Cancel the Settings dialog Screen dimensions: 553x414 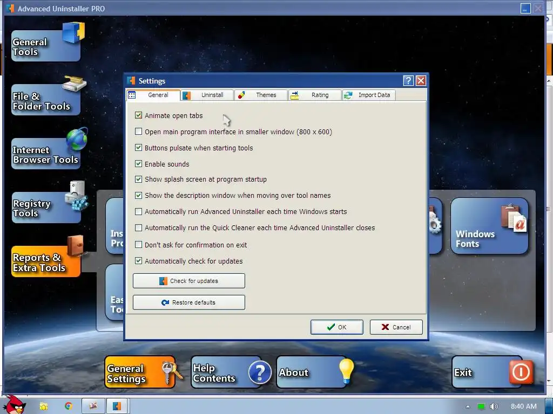[x=396, y=327]
